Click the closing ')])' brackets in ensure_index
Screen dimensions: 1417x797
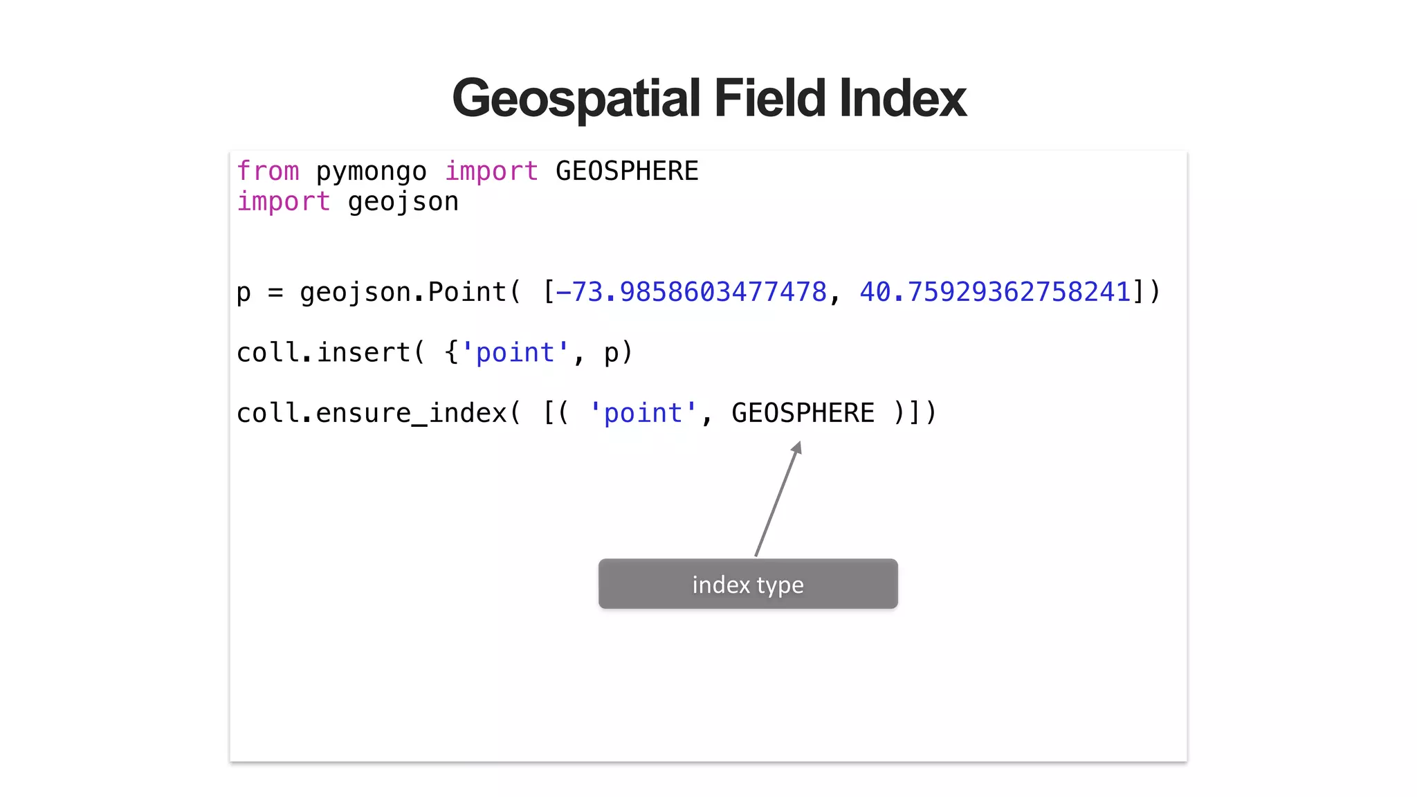point(915,413)
